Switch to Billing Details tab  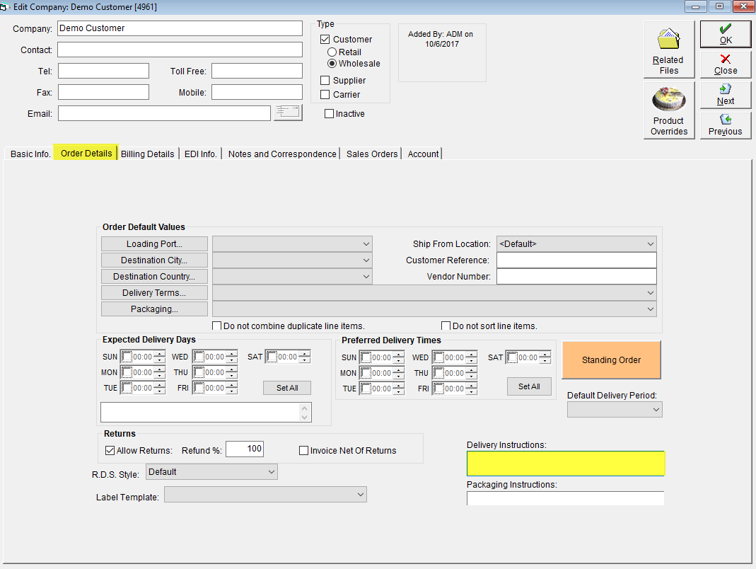(148, 154)
